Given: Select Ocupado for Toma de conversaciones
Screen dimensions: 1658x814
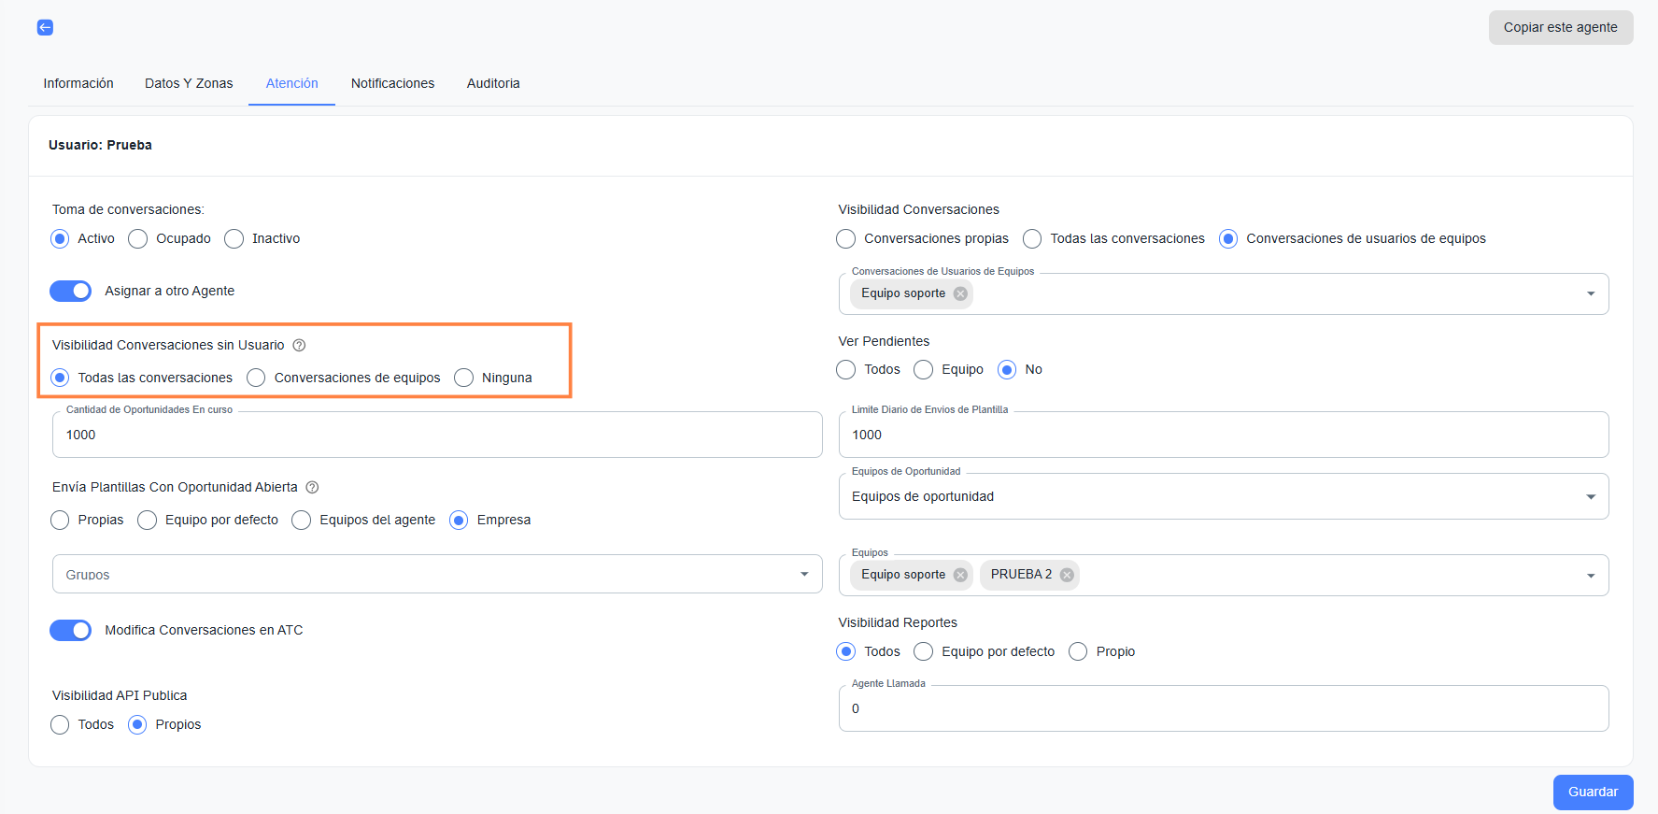Looking at the screenshot, I should pyautogui.click(x=138, y=238).
